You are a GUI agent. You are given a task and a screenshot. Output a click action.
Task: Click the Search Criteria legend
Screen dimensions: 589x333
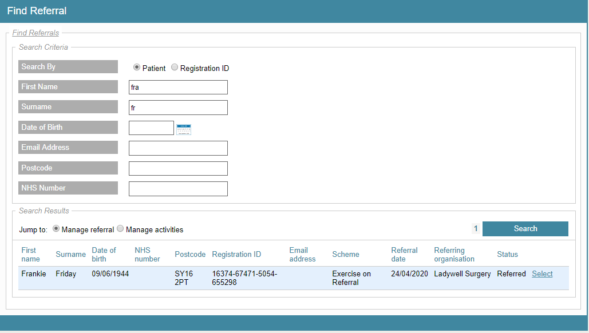pyautogui.click(x=44, y=47)
